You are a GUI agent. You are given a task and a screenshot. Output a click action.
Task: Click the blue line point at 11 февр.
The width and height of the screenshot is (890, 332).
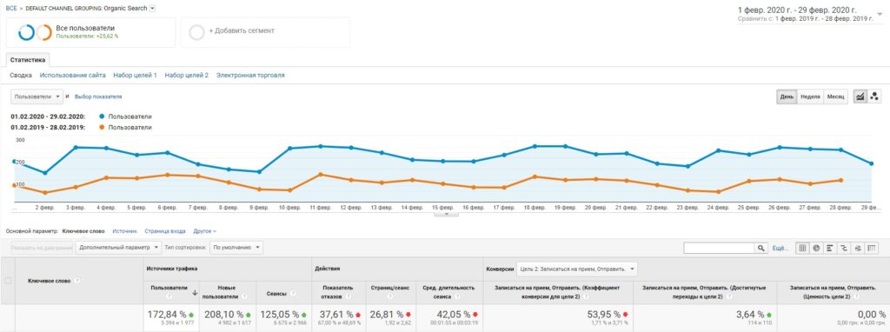point(321,146)
